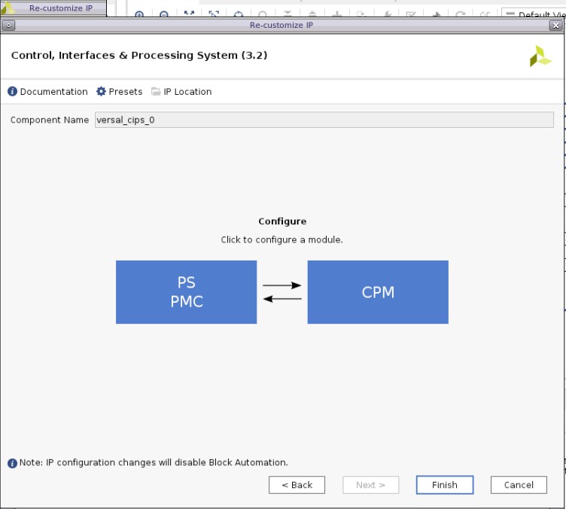Click the right-pointing arrow between the modules
This screenshot has width=566, height=509.
pyautogui.click(x=281, y=285)
